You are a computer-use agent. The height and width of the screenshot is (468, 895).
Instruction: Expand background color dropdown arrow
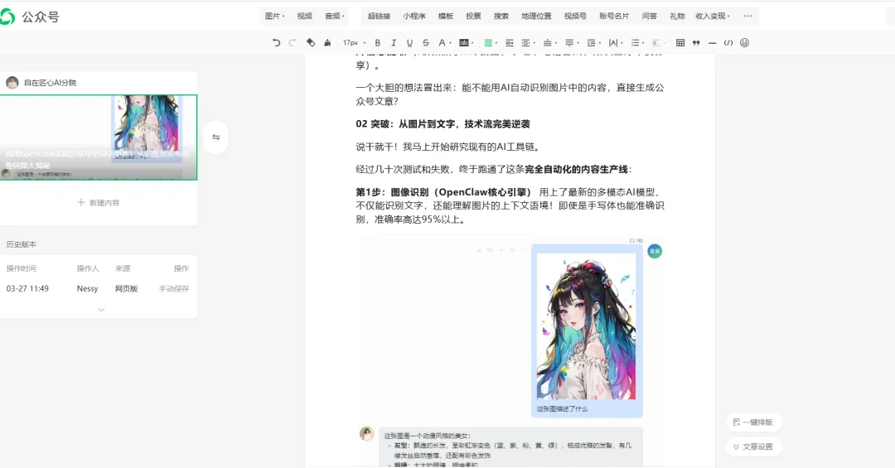[472, 43]
